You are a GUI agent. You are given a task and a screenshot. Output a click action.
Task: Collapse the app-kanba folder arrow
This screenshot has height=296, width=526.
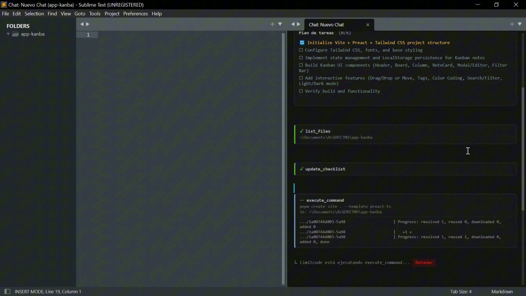click(8, 34)
